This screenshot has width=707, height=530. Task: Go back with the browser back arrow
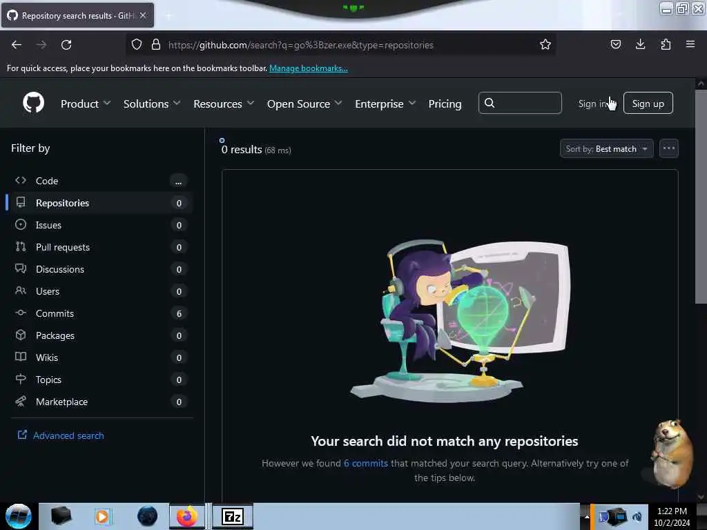[x=17, y=45]
